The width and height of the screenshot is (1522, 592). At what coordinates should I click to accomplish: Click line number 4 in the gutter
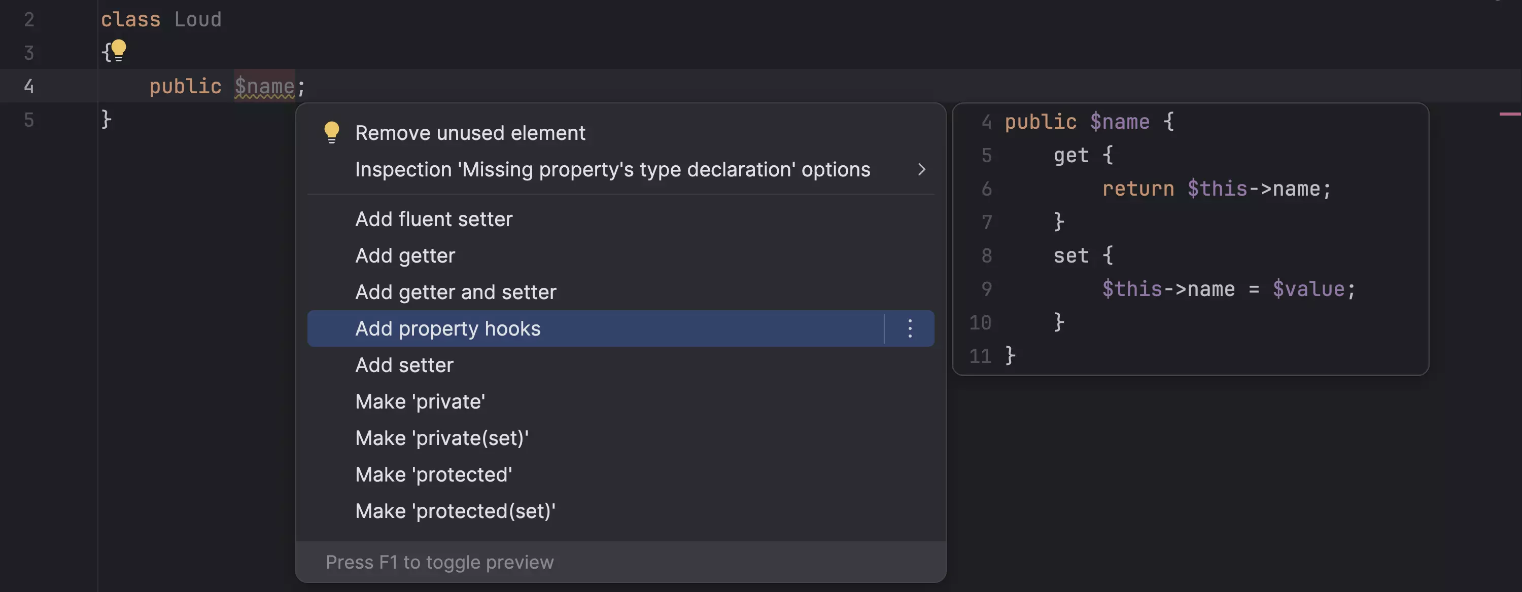(28, 87)
